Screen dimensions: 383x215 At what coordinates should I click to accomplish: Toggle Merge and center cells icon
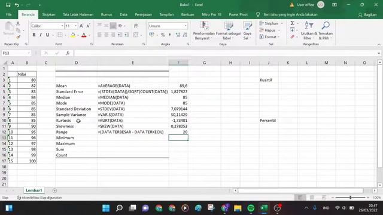(136, 35)
